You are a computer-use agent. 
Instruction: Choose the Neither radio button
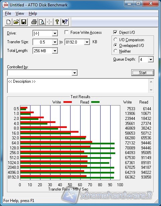pyautogui.click(x=116, y=51)
